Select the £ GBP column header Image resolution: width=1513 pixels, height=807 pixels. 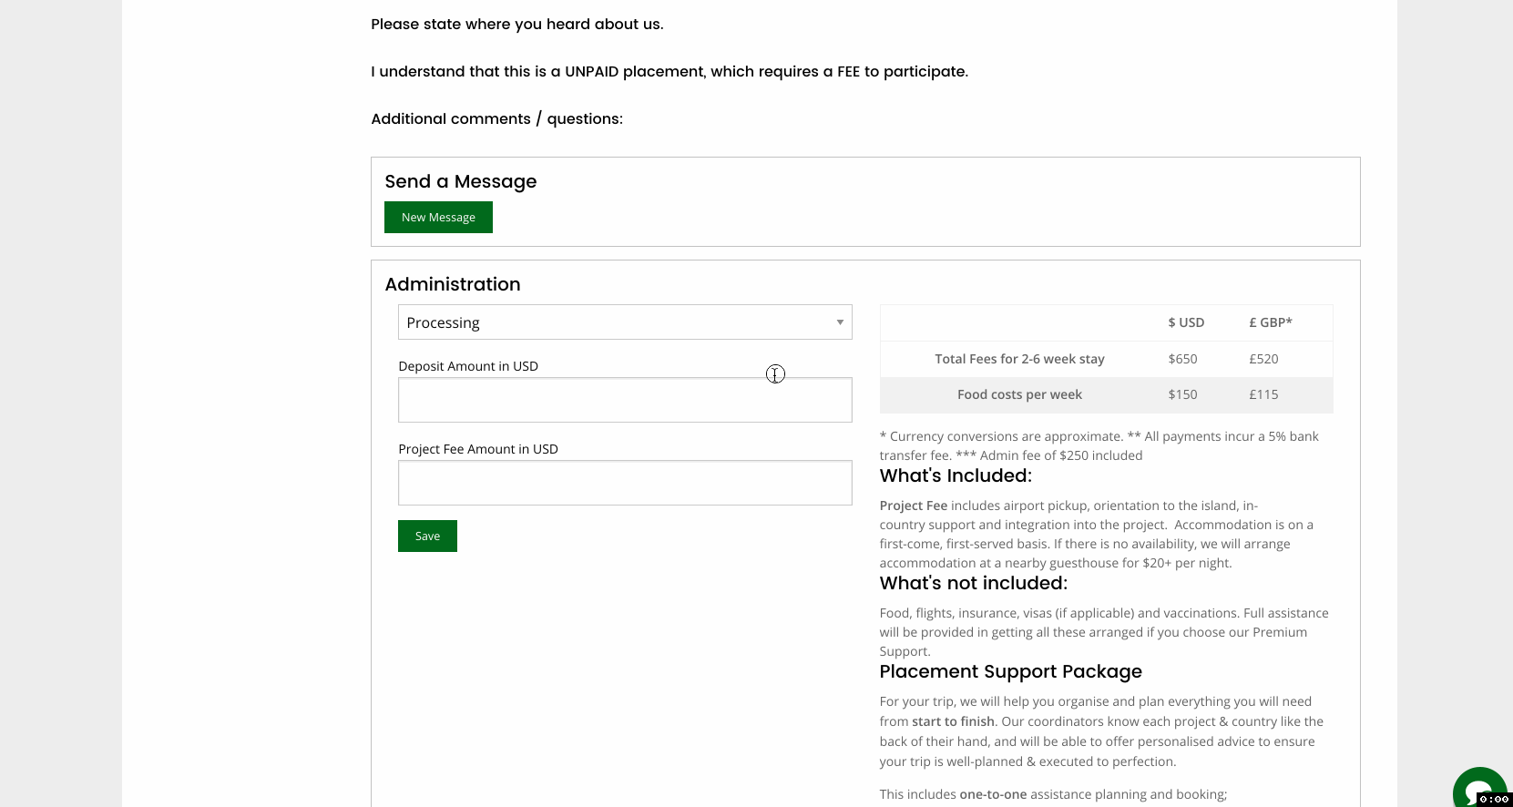tap(1270, 322)
